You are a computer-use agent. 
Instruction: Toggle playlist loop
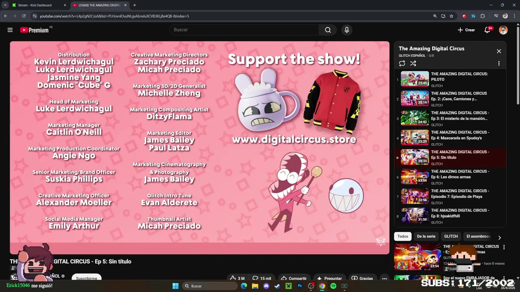402,64
